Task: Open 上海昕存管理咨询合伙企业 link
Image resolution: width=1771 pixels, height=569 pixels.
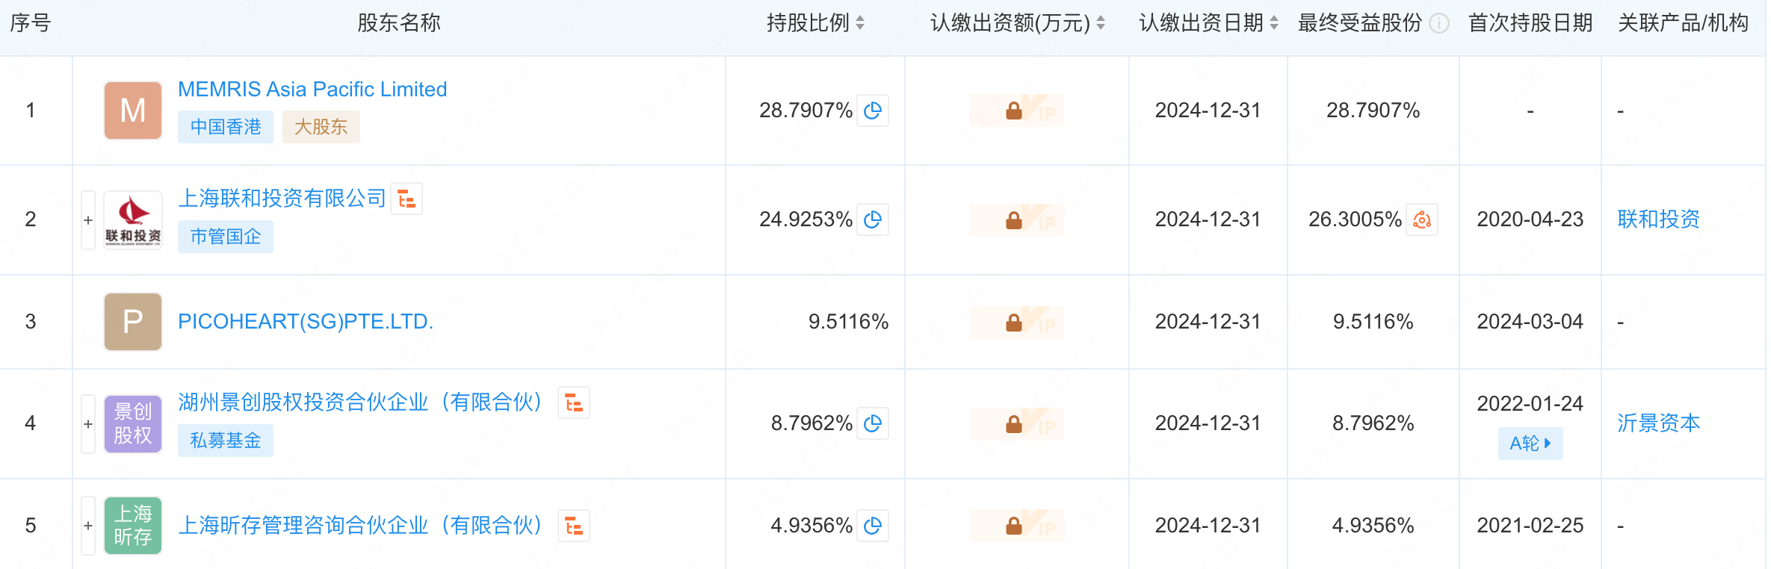Action: (362, 526)
